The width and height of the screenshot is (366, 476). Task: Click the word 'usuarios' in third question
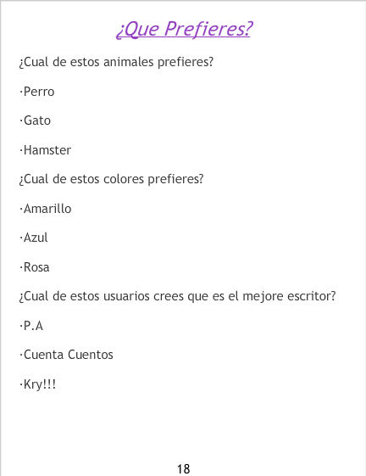(126, 296)
